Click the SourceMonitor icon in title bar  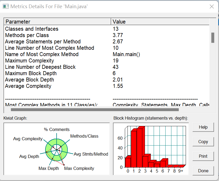coord(6,6)
